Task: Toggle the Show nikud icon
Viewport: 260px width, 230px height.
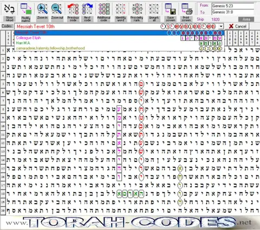Action: pyautogui.click(x=9, y=9)
